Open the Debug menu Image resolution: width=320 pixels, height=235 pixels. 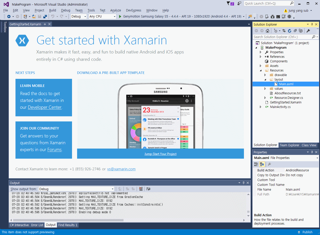tap(66, 10)
